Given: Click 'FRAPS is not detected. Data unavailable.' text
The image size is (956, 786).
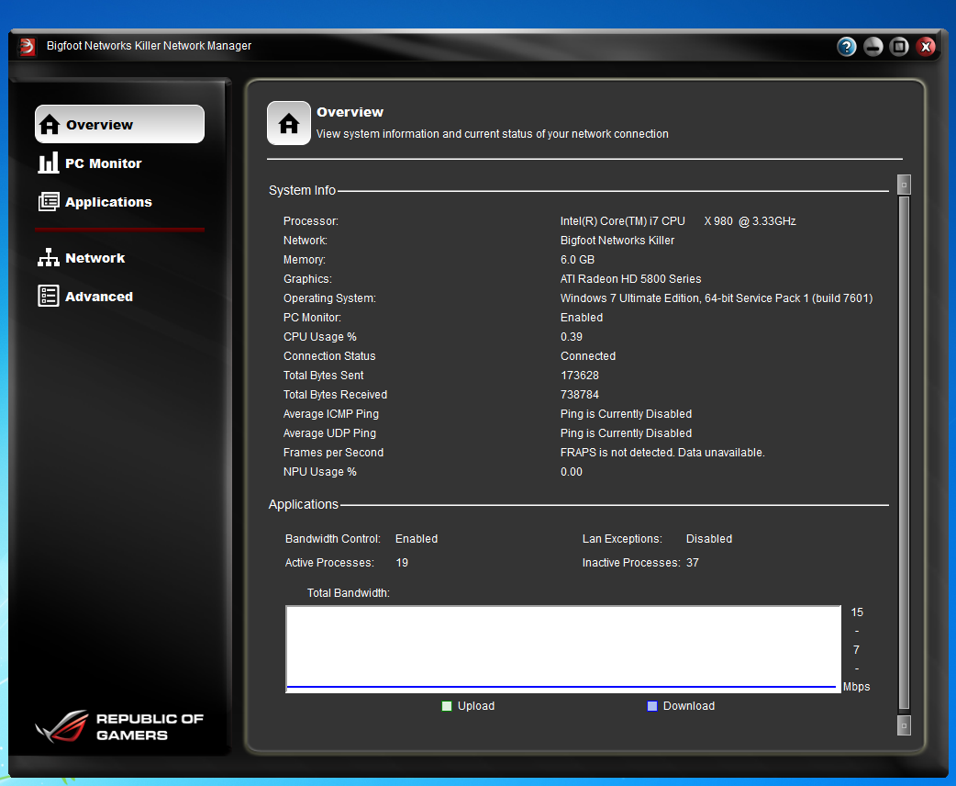Looking at the screenshot, I should point(662,452).
